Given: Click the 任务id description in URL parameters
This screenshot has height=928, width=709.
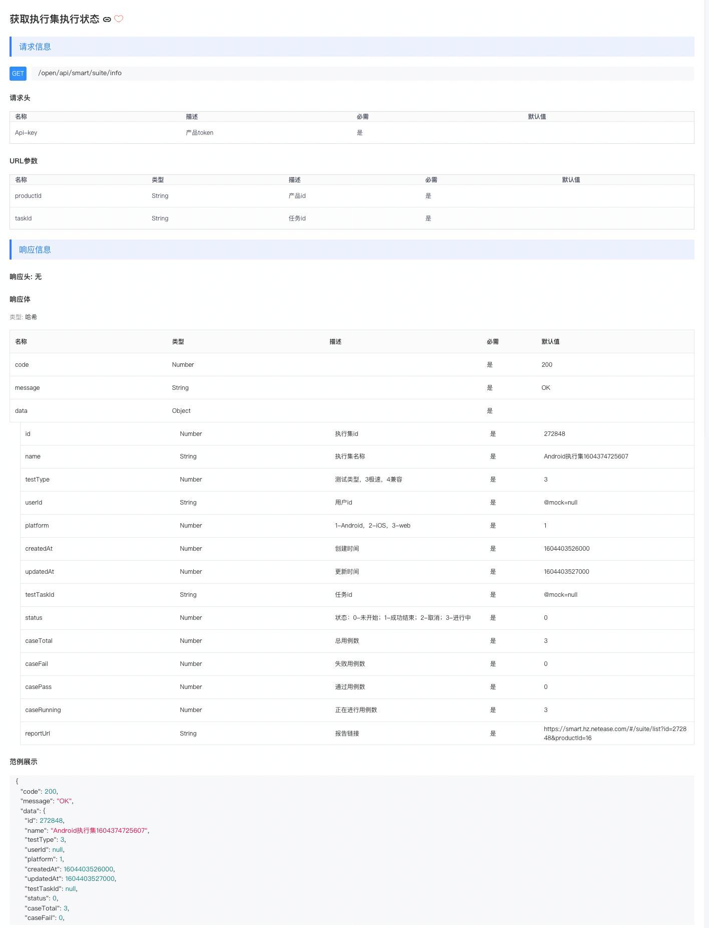Looking at the screenshot, I should [297, 218].
